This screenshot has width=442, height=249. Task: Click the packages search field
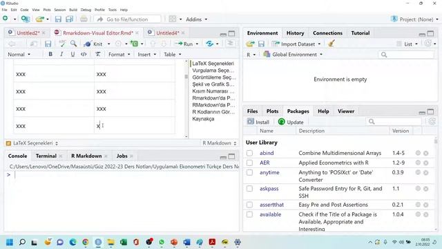pyautogui.click(x=394, y=122)
